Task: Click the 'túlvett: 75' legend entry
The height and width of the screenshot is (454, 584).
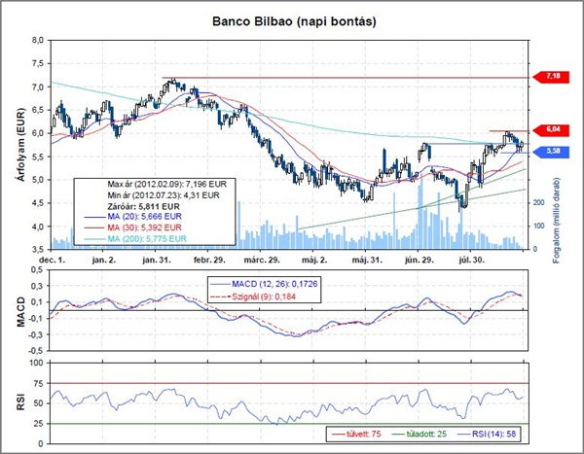Action: (355, 434)
